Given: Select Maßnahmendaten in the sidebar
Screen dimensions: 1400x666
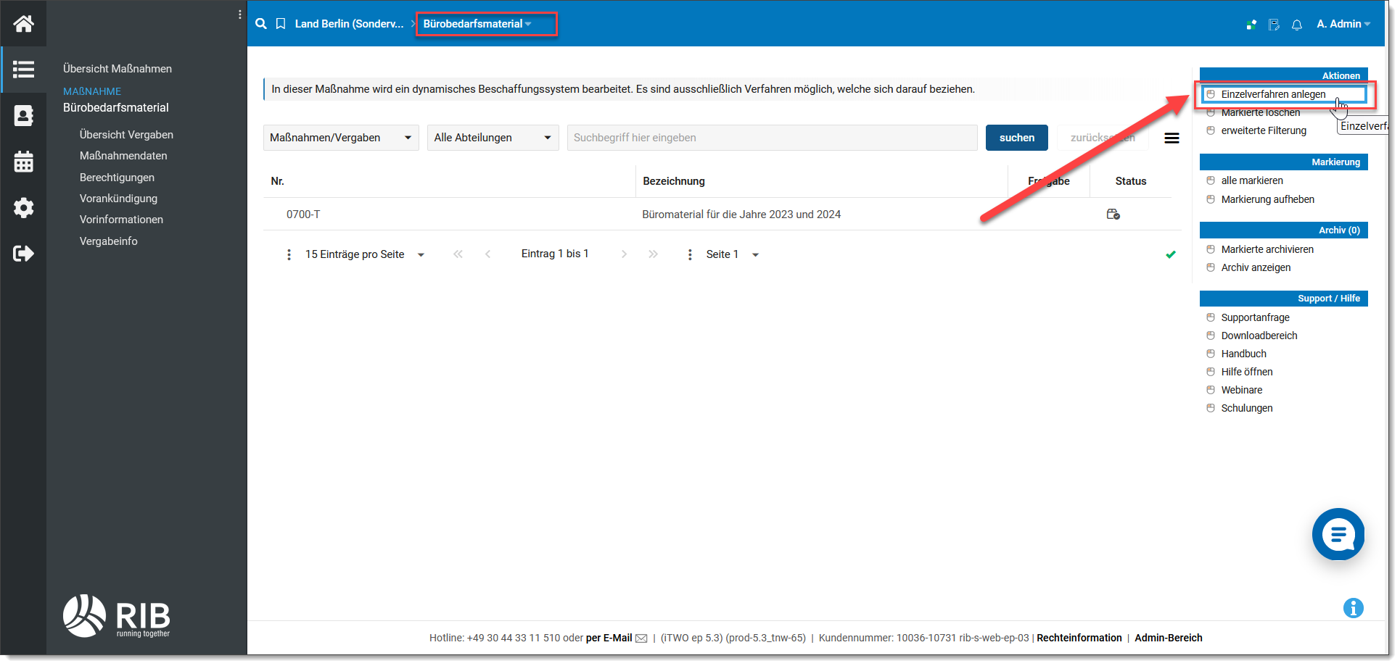Looking at the screenshot, I should [x=123, y=156].
